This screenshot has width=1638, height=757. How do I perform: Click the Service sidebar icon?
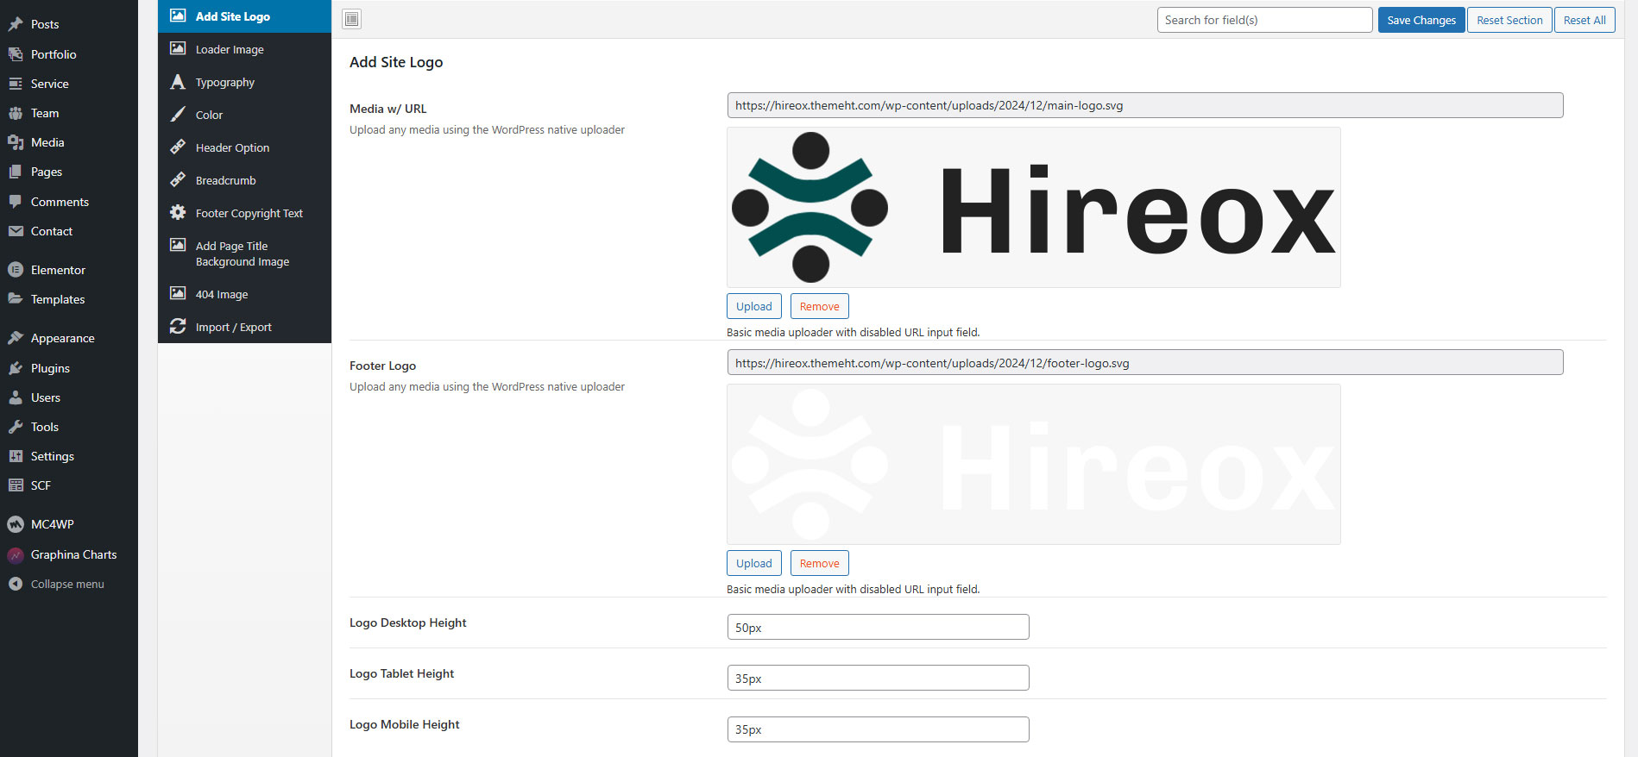(x=16, y=84)
